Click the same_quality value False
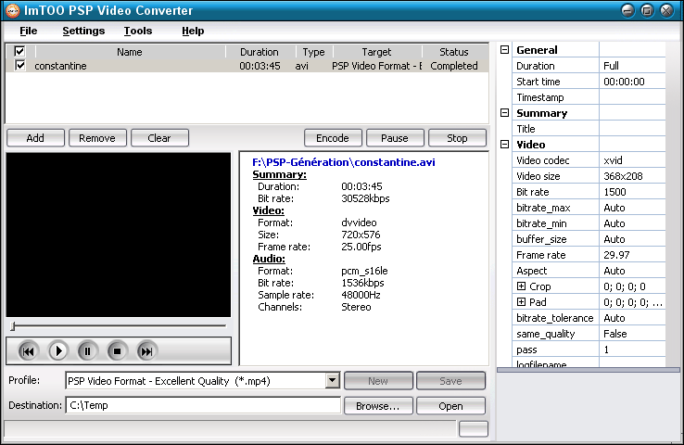684x445 pixels. click(632, 334)
